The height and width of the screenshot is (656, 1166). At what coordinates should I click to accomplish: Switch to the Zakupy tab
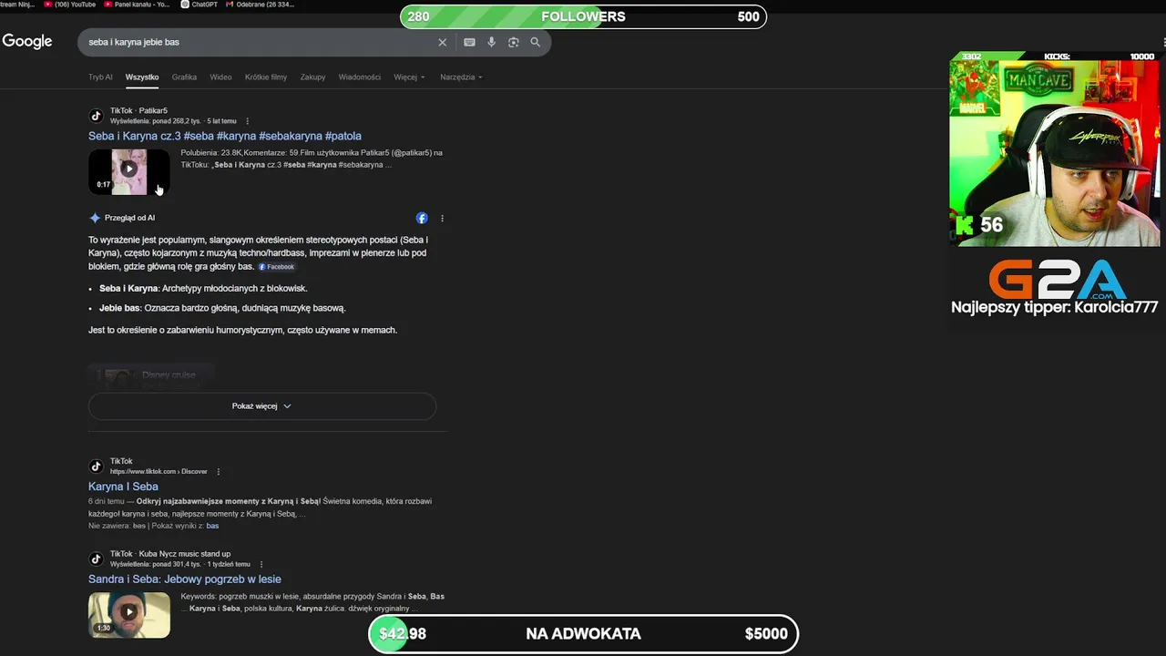(312, 77)
